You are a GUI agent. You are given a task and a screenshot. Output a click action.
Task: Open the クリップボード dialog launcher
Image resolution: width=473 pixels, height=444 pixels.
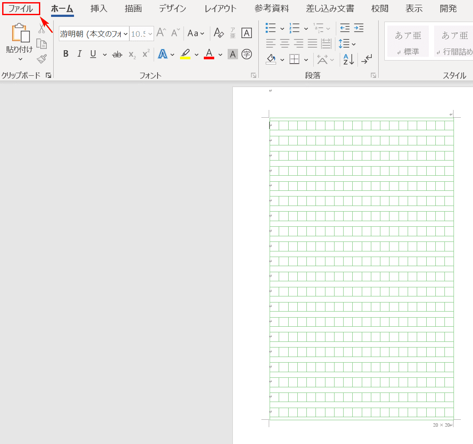pos(48,75)
